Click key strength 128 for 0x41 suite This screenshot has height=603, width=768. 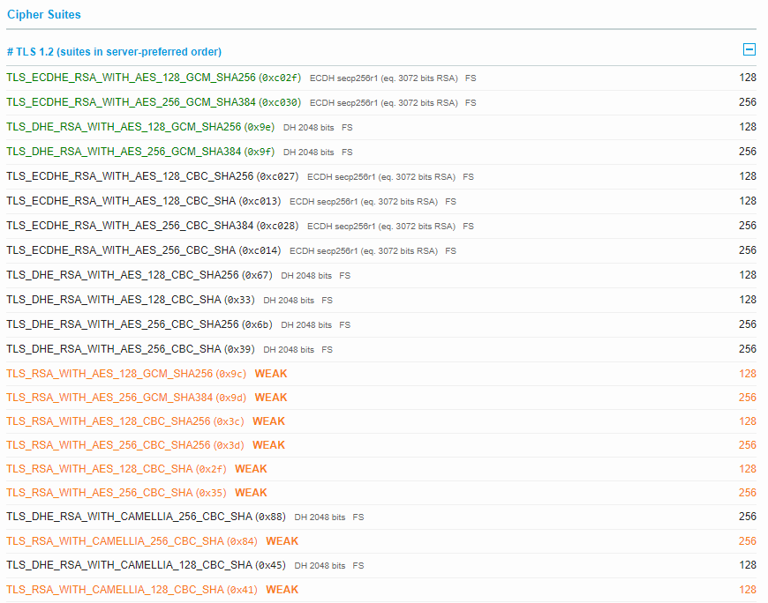coord(748,590)
